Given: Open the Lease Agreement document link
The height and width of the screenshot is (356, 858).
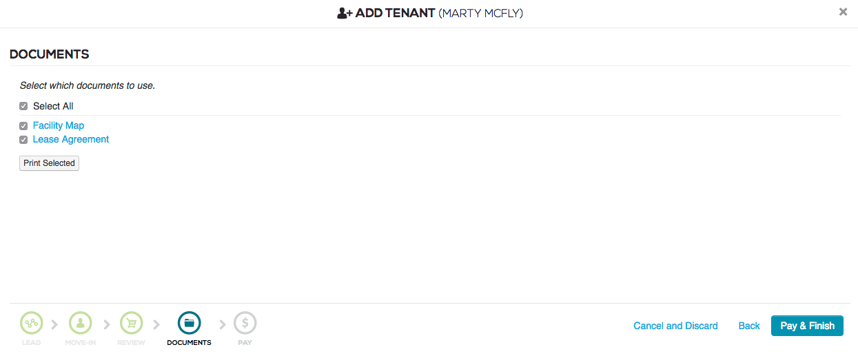Looking at the screenshot, I should 71,140.
